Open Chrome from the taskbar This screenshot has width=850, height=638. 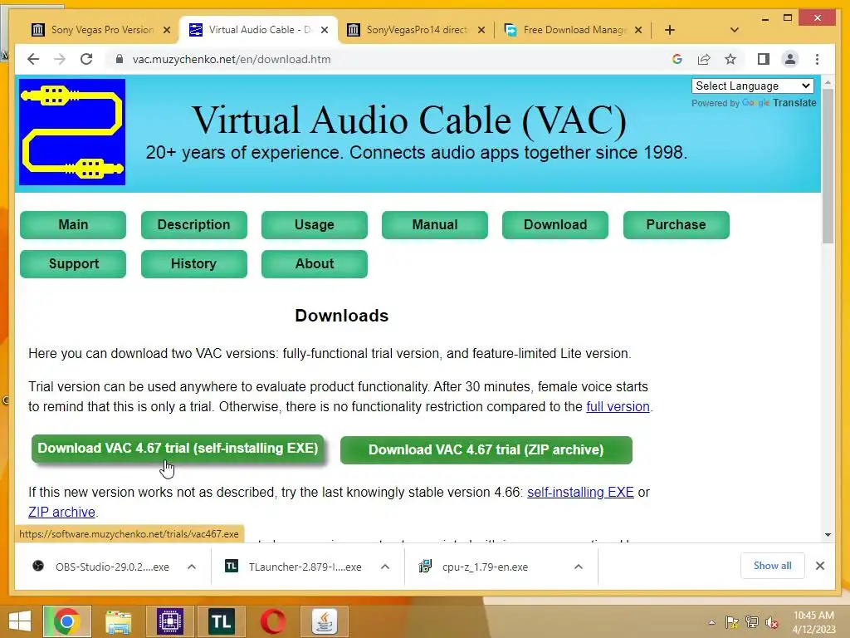tap(67, 621)
